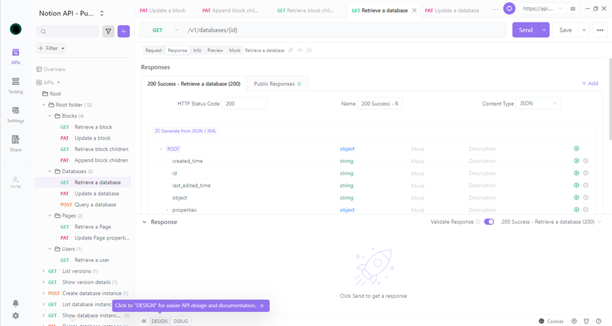
Task: Click the three-dot more actions button
Action: 600,30
